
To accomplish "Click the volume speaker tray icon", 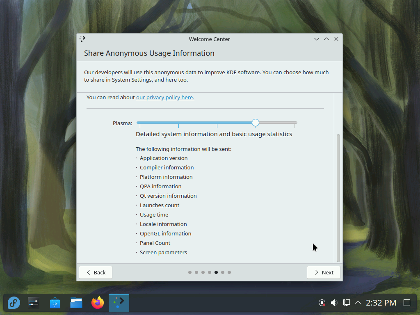I will [x=334, y=303].
